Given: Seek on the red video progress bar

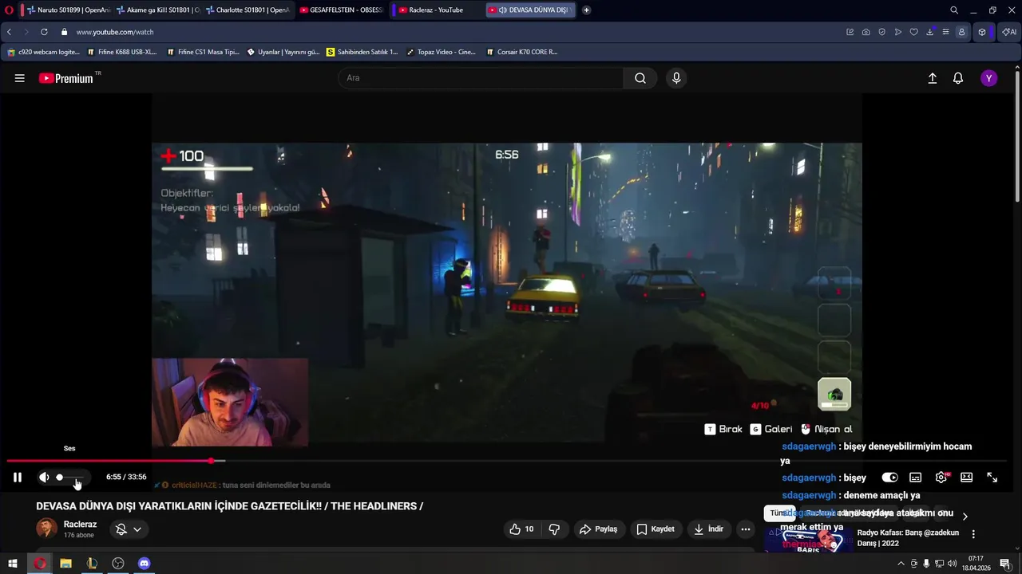Looking at the screenshot, I should [x=507, y=461].
